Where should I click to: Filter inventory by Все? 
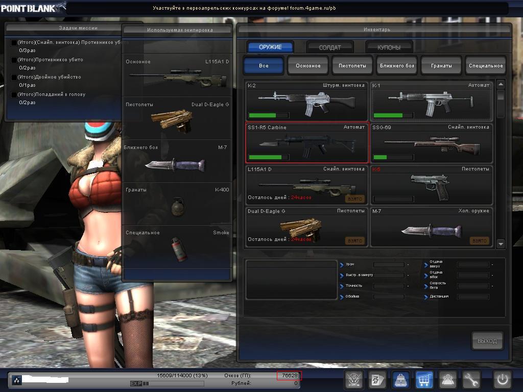[x=264, y=65]
